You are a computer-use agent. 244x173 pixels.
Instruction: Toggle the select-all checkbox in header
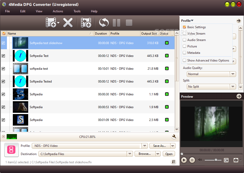tap(4, 34)
